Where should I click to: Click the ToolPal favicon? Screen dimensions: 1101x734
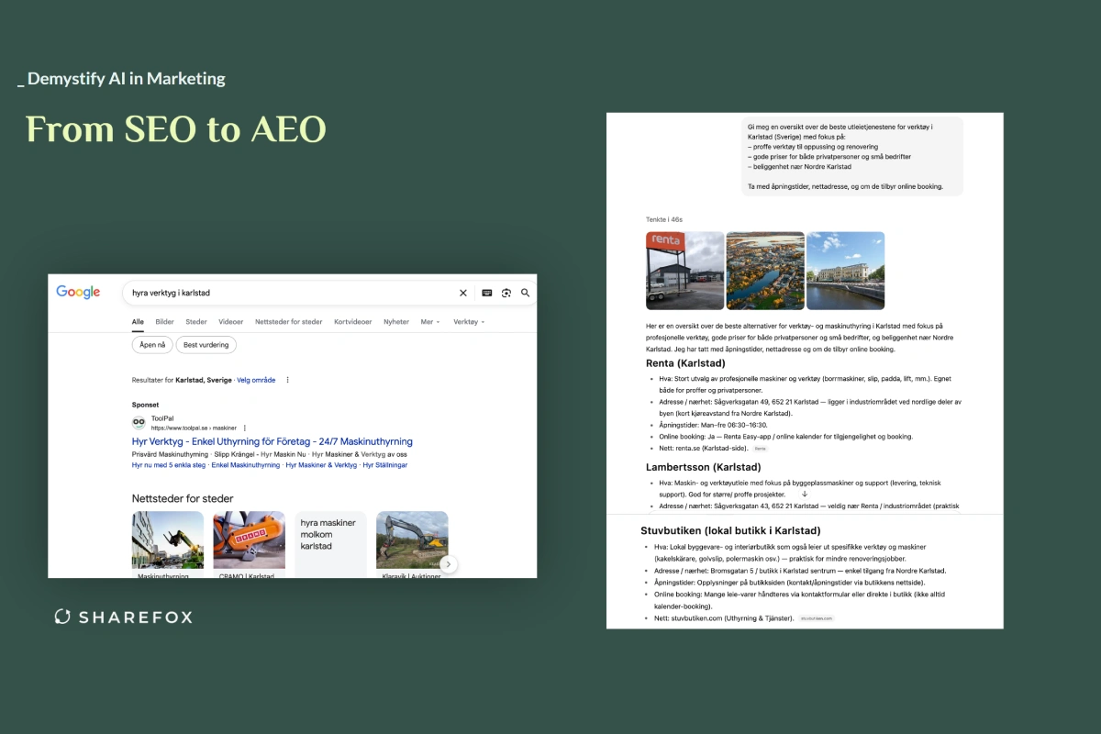tap(139, 423)
